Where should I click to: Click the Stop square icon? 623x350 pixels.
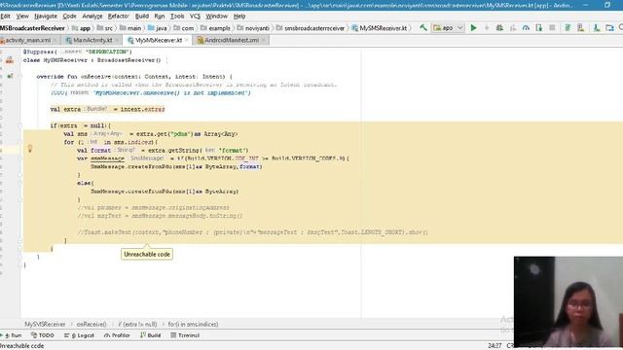coord(552,28)
